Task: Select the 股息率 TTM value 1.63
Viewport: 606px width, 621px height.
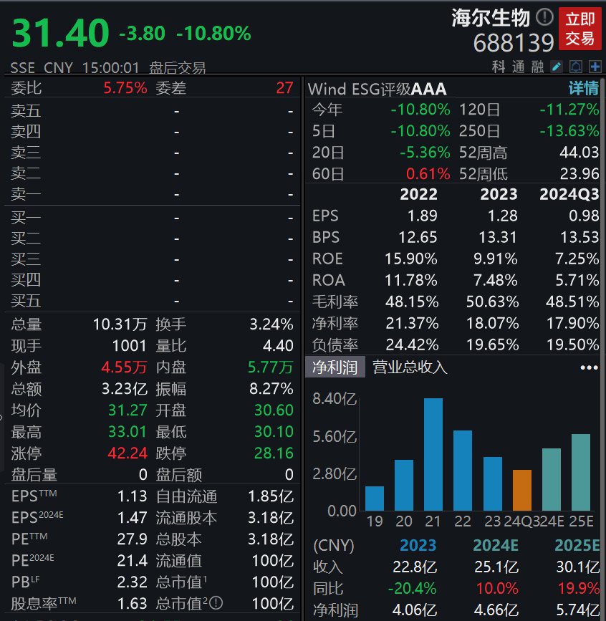Action: coord(133,604)
